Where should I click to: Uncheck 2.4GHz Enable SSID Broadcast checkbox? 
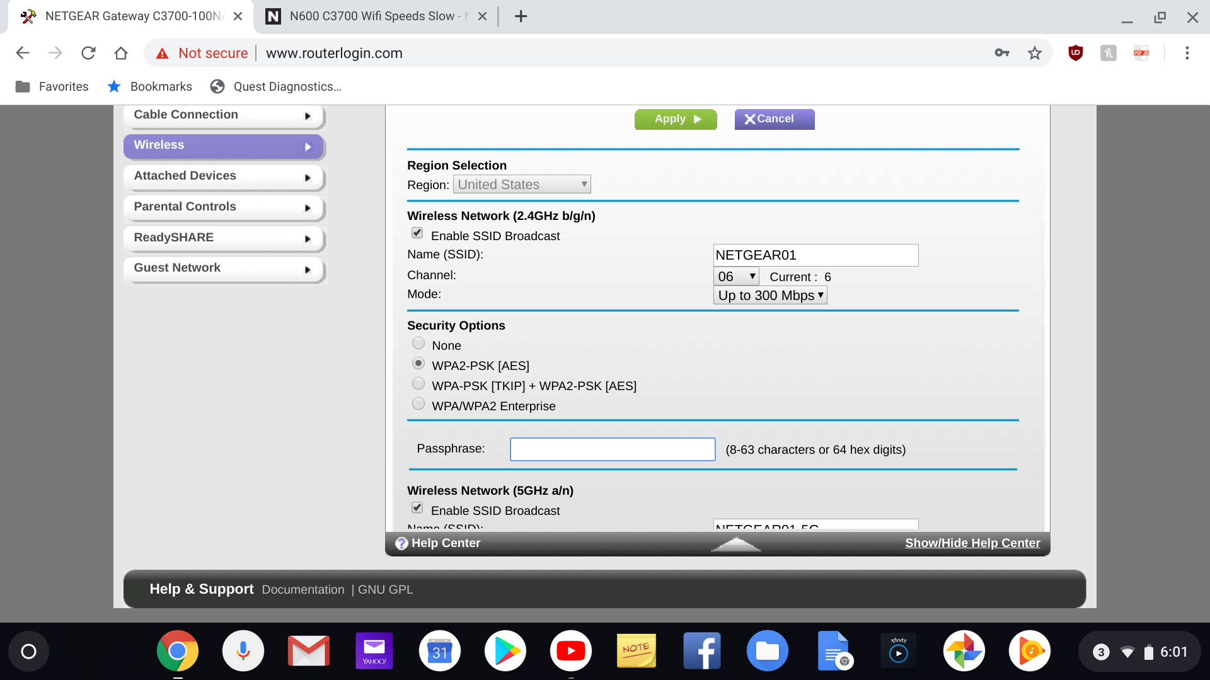coord(417,233)
